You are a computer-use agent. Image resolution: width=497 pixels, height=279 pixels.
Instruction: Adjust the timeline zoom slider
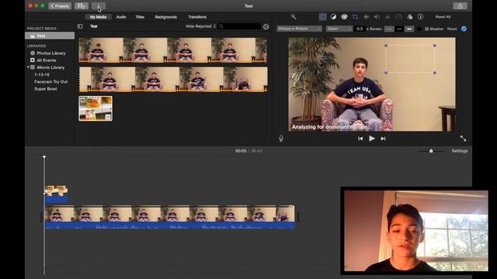(x=431, y=151)
